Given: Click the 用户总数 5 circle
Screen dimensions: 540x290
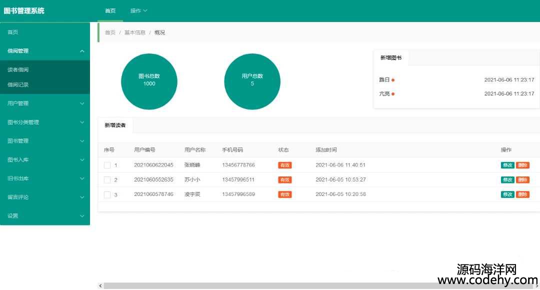Looking at the screenshot, I should [252, 81].
